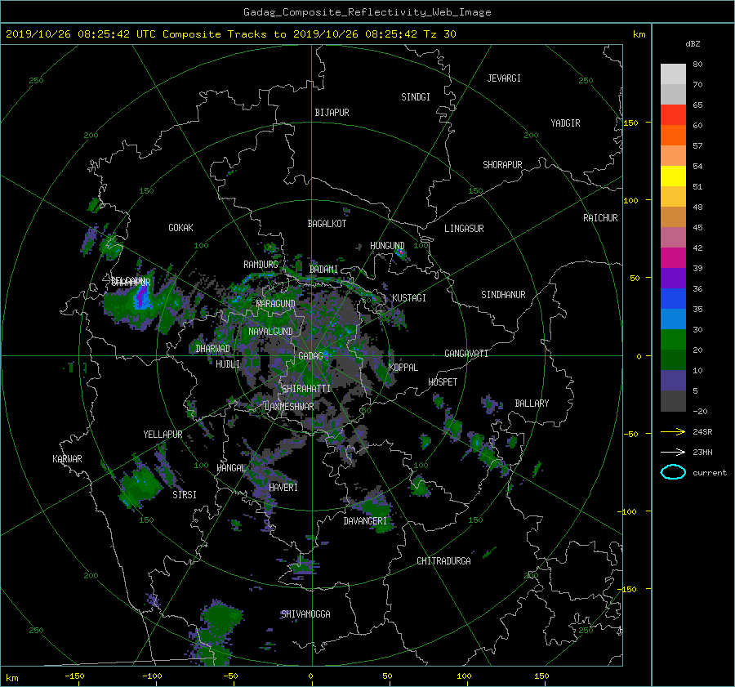The height and width of the screenshot is (687, 735).
Task: Click the LAXMESHWAR city label
Action: [289, 407]
